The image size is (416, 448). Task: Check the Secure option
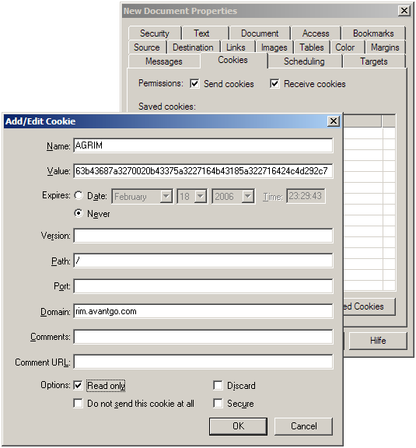click(218, 404)
